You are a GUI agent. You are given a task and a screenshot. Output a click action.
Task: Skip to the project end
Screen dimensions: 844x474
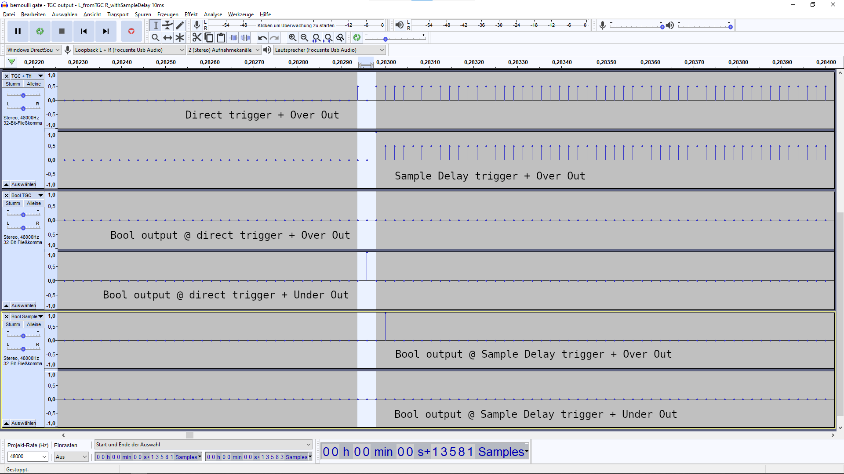(106, 31)
